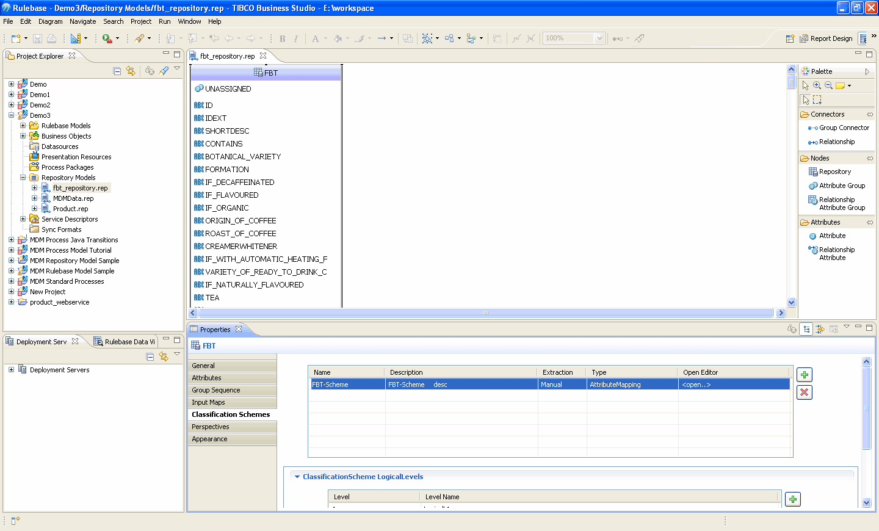879x531 pixels.
Task: Delete classification scheme with red X button
Action: tap(805, 392)
